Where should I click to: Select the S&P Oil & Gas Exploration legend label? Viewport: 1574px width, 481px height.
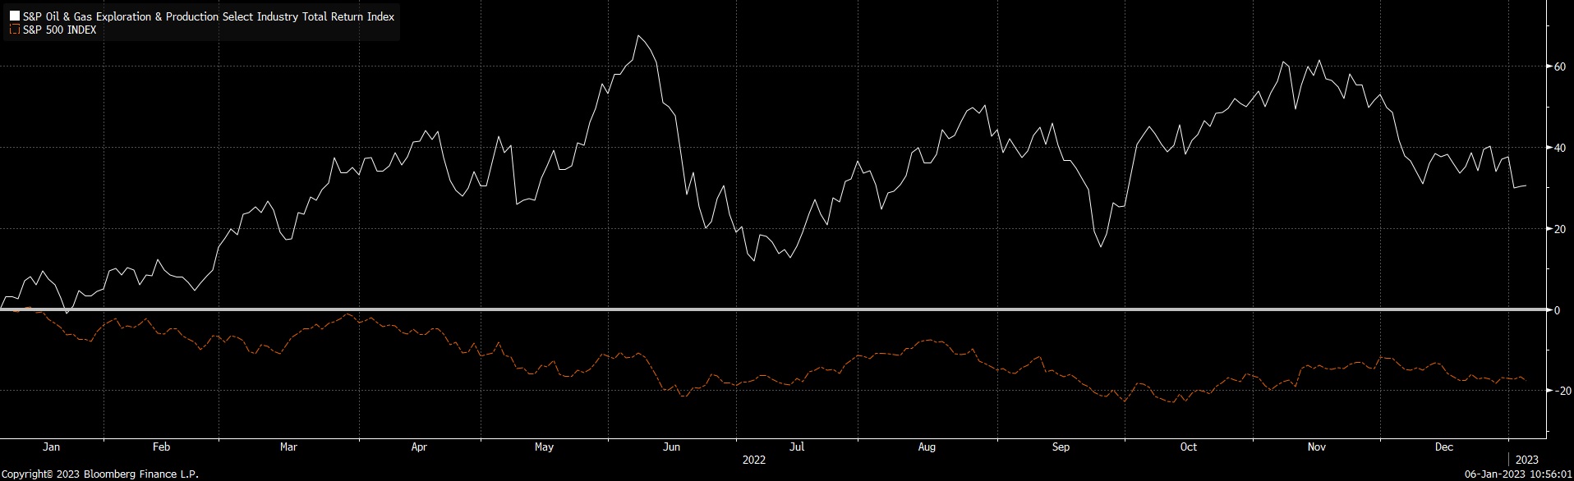point(209,16)
